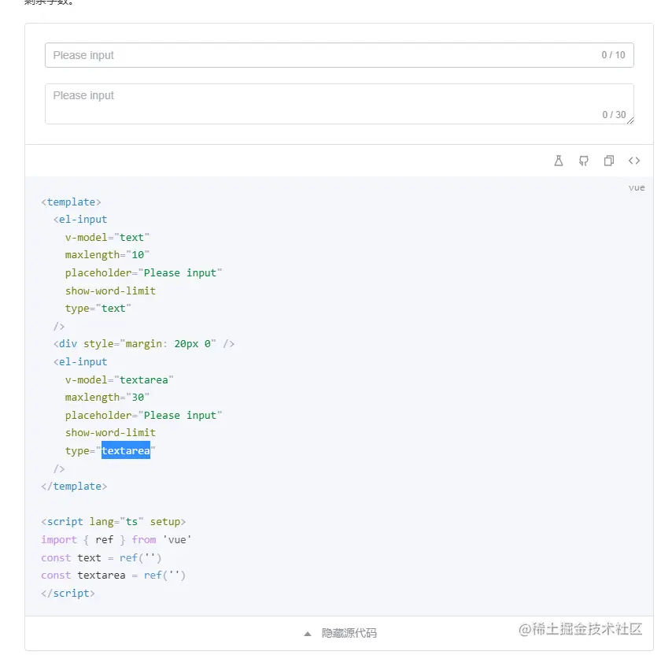Collapse the code using 隐藏源代码 text

[x=349, y=633]
